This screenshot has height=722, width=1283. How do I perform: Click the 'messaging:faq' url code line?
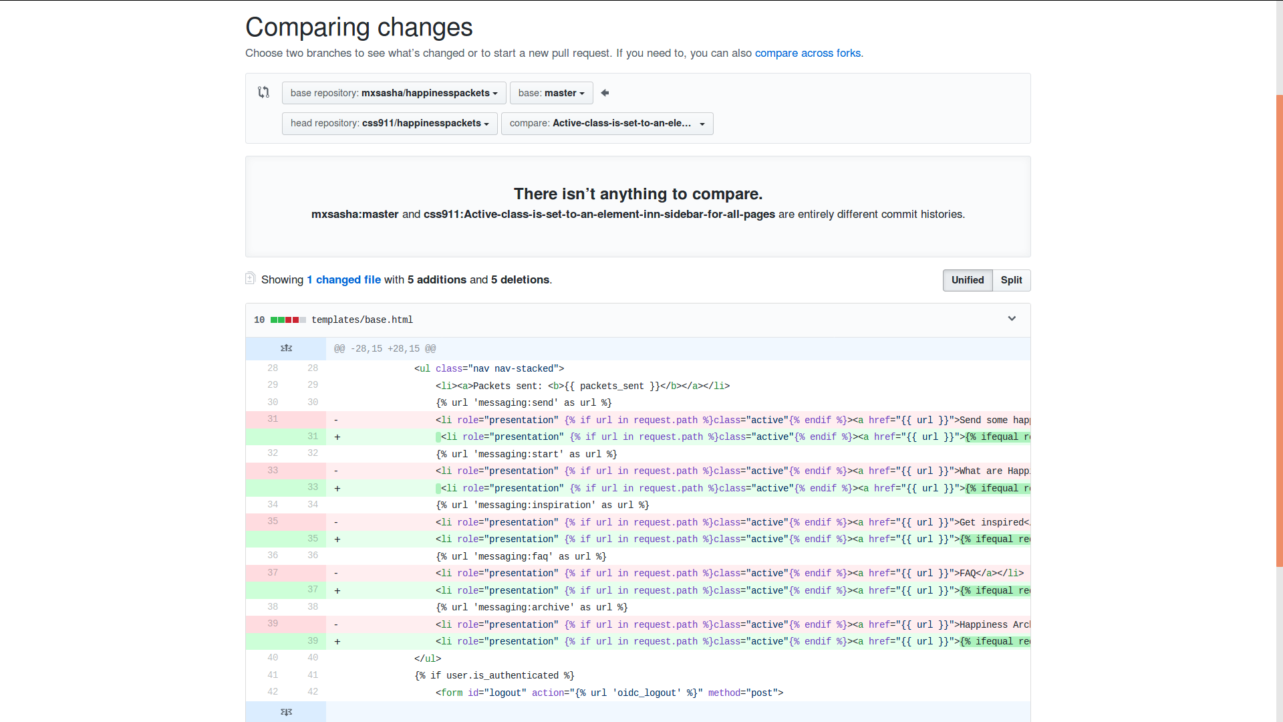coord(678,556)
